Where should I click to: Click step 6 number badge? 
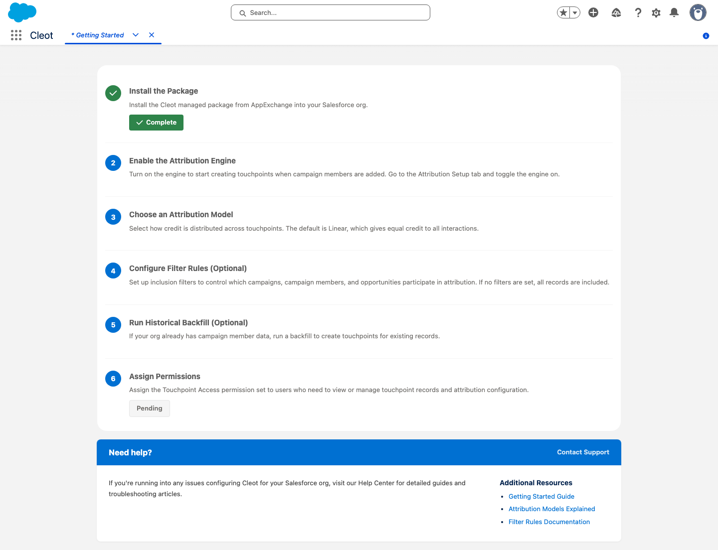[x=113, y=379]
